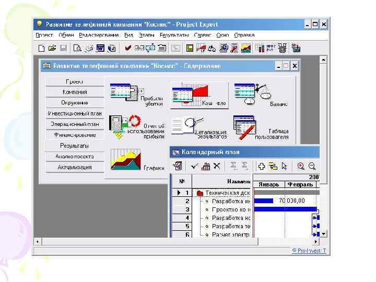Viewport: 376px width, 282px height.
Task: Click the colored graphs toolbar icon
Action: 246,48
